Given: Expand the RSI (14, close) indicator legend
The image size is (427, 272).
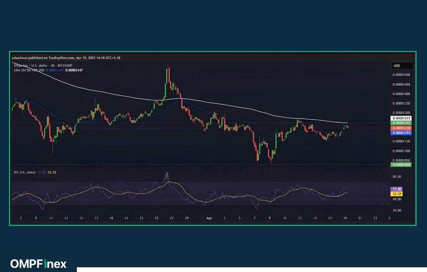Looking at the screenshot, I should 25,172.
